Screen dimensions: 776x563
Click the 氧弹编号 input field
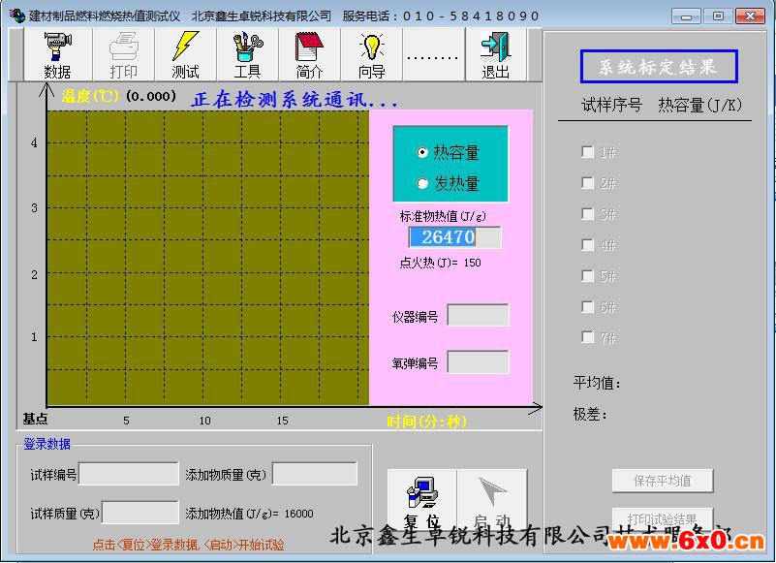[x=478, y=362]
